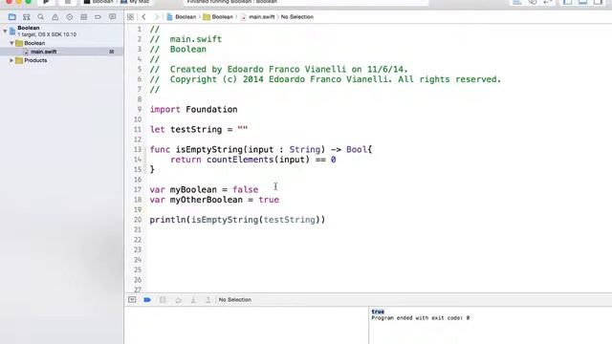612x344 pixels.
Task: Toggle the Utilities pane visibility
Action: [x=598, y=2]
